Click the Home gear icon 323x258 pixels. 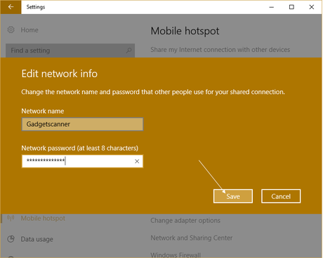pos(11,29)
